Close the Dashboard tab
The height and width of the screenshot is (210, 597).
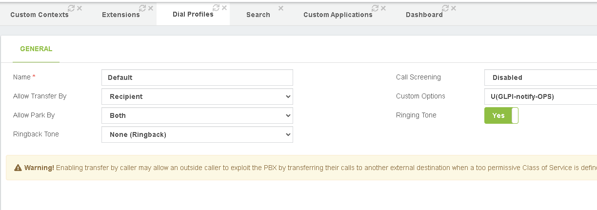pos(454,8)
